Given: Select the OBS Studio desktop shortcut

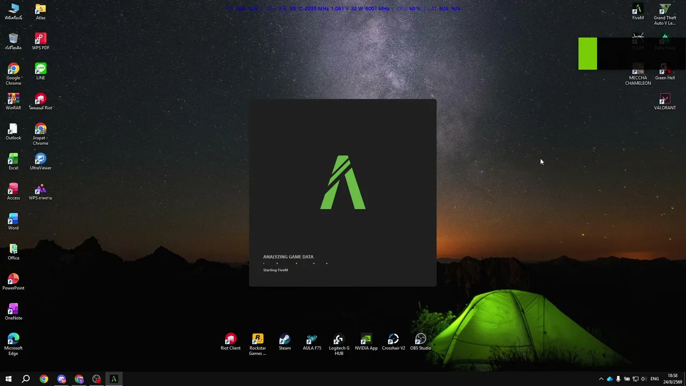Looking at the screenshot, I should pos(421,342).
